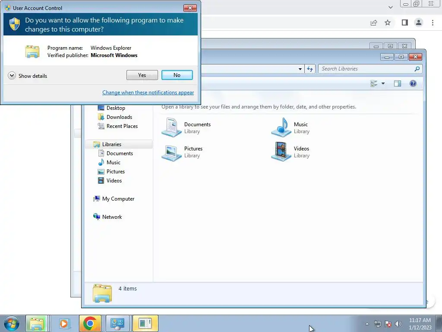Open Chrome three-dot menu

tap(433, 22)
